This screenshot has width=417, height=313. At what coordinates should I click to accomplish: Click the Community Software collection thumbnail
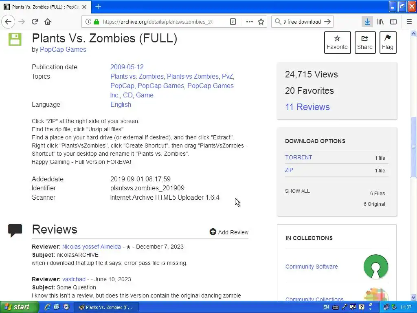[x=376, y=267]
